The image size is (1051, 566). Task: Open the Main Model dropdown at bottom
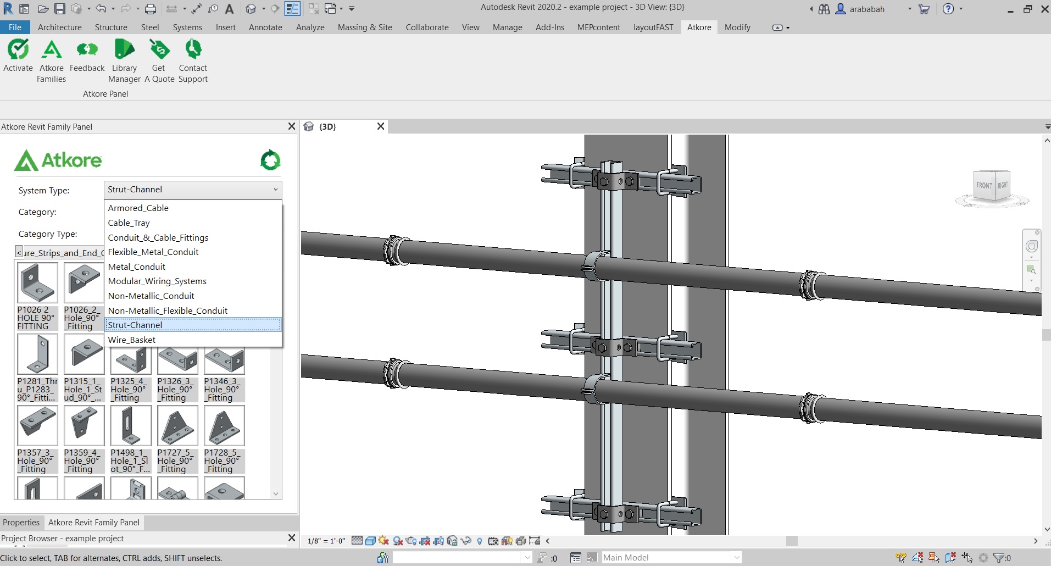click(670, 557)
